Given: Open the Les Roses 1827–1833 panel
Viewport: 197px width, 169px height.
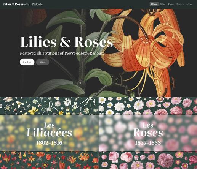Looking at the screenshot, I should point(148,133).
